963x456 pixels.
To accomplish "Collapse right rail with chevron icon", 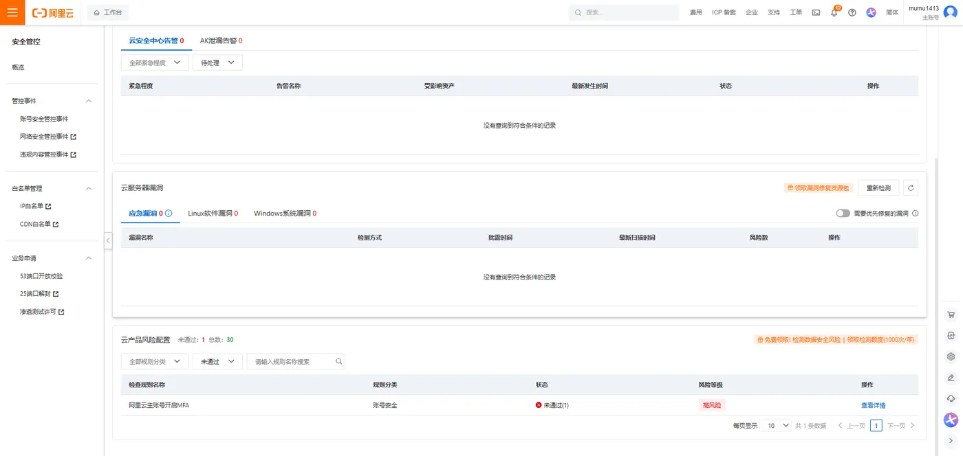I will (x=951, y=441).
